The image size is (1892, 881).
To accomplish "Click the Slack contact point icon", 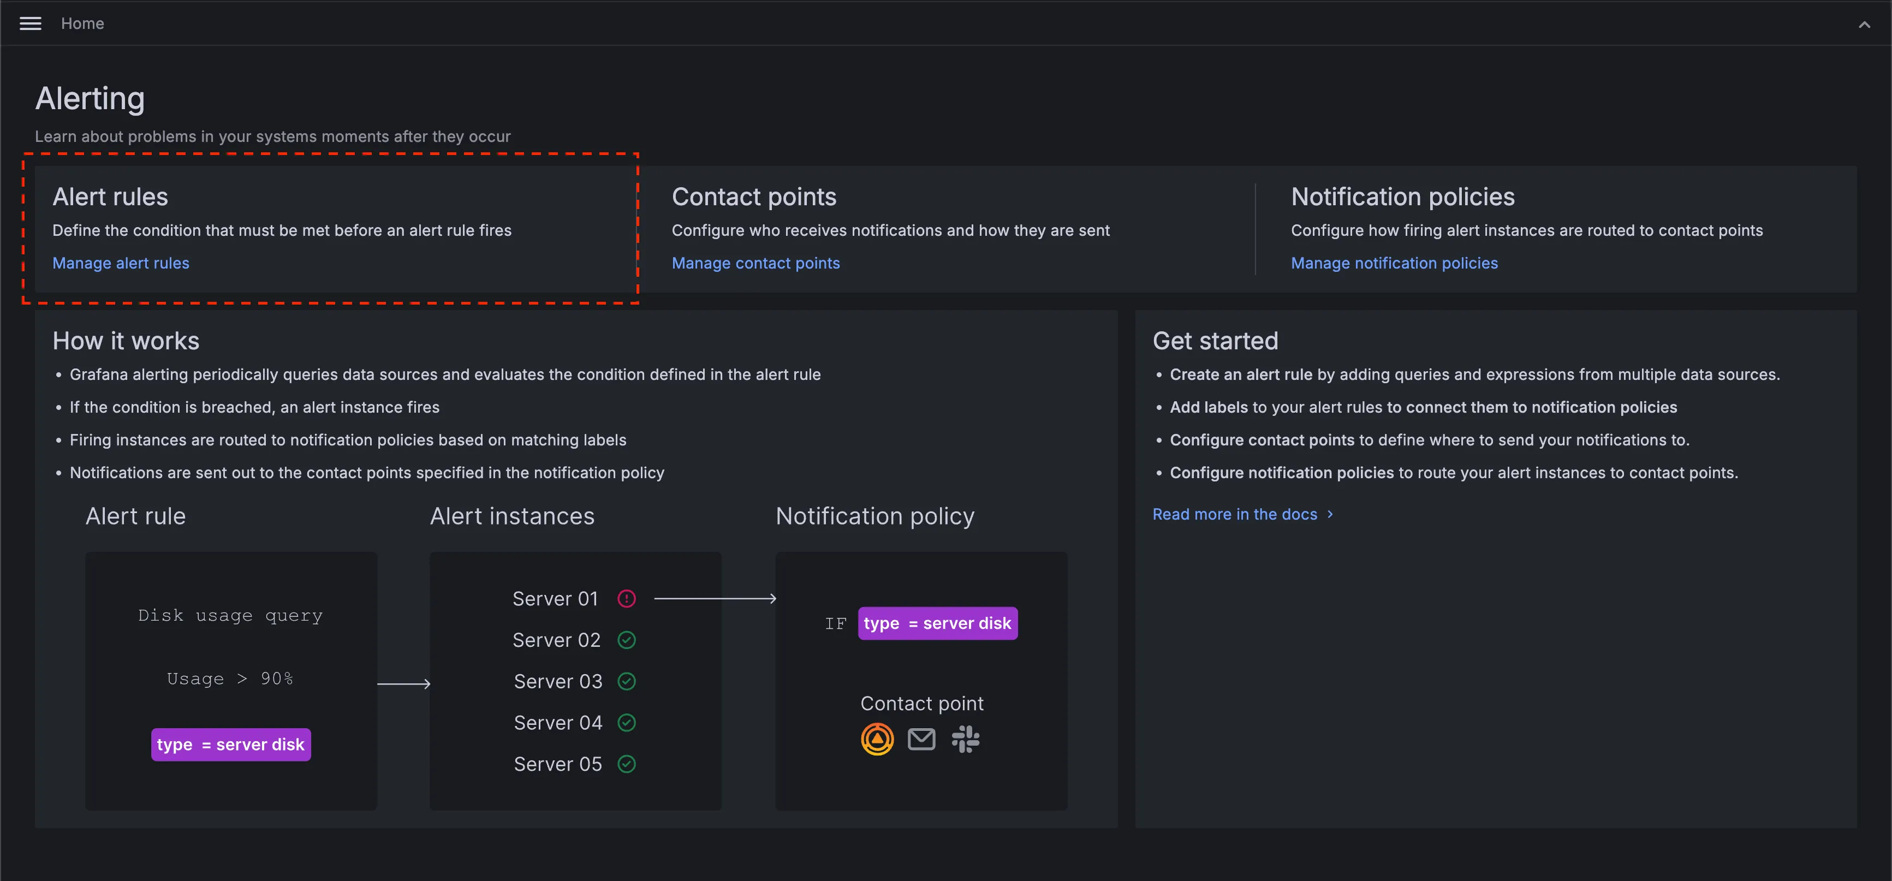I will (965, 739).
